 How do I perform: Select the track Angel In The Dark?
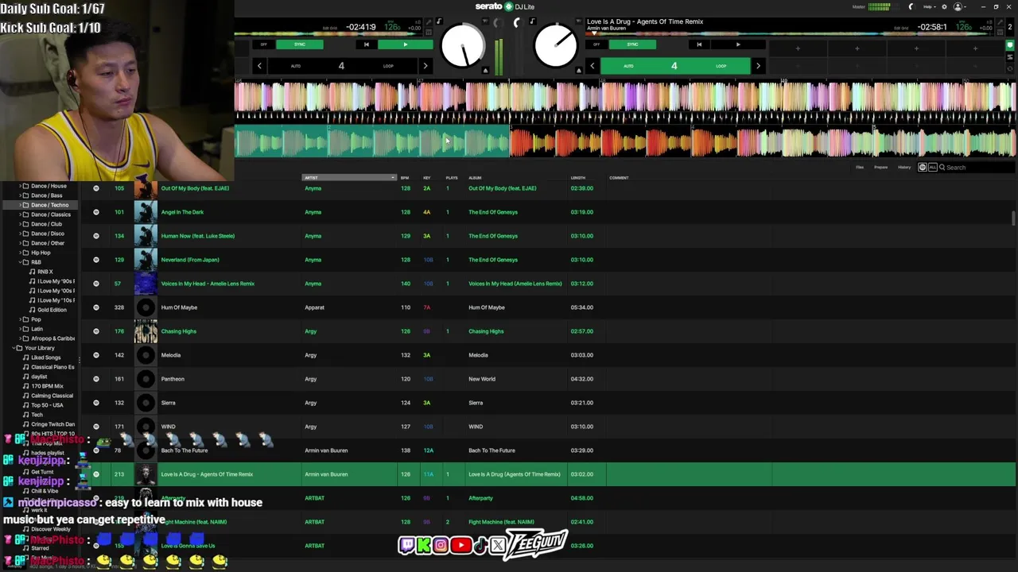(x=182, y=212)
